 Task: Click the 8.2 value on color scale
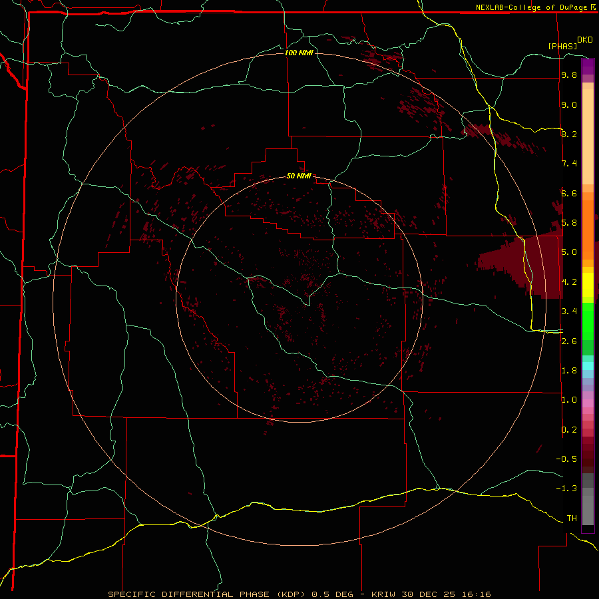point(569,134)
